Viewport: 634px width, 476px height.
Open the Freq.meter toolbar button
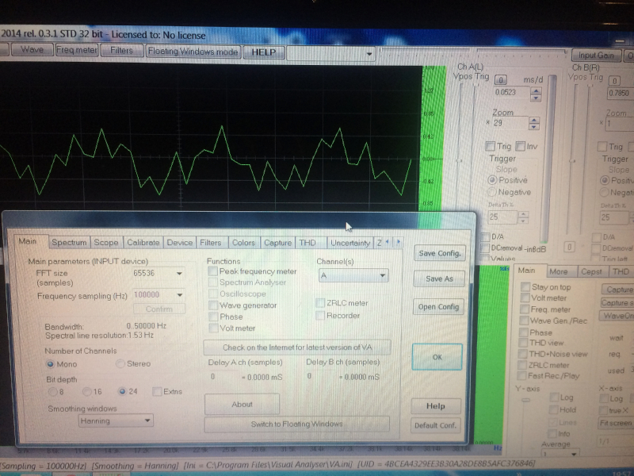77,50
